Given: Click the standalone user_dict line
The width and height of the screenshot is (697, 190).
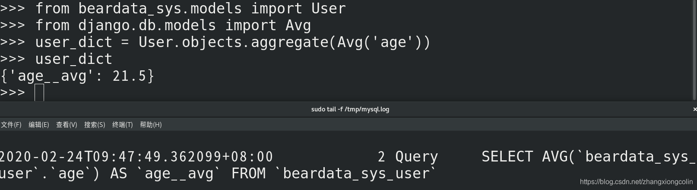Looking at the screenshot, I should tap(74, 59).
